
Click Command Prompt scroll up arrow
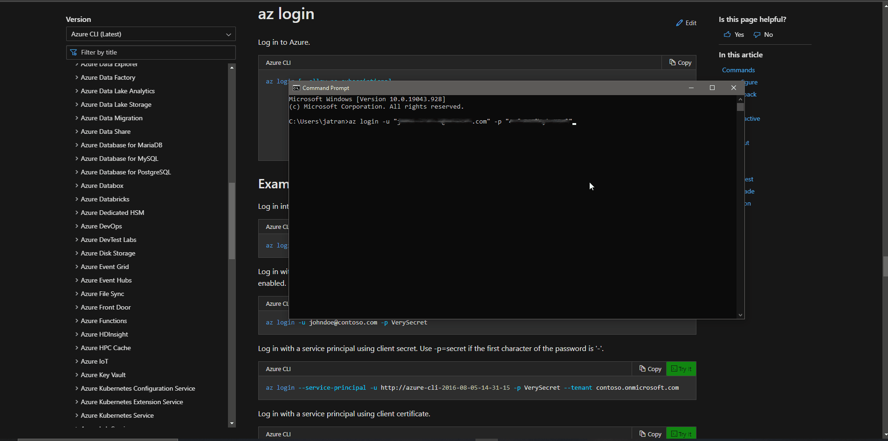740,99
